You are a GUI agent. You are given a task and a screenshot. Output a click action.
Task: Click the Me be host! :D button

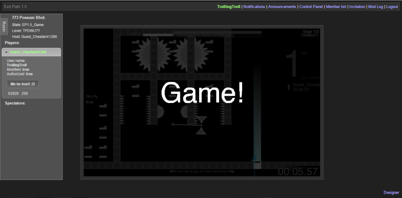point(23,84)
